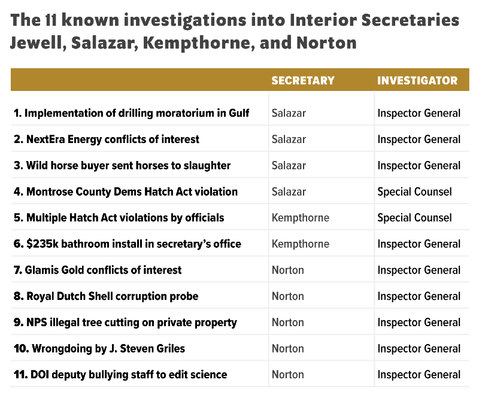The image size is (479, 395).
Task: Click Special Counsel in the Multiple Hatch Act row
Action: tap(414, 218)
